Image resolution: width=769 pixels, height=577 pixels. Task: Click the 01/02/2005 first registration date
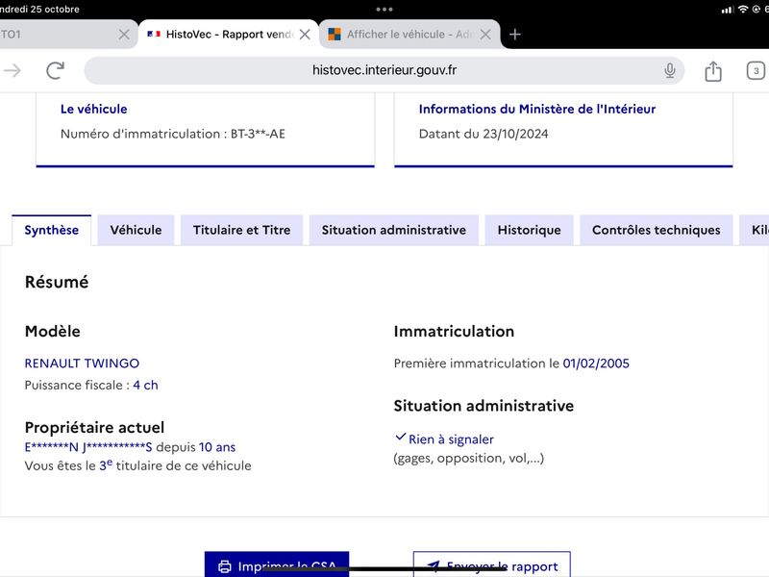(x=596, y=364)
